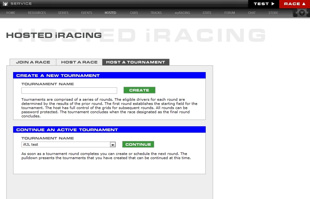Screen dimensions: 310x199
Task: Open the CARS menu
Action: tap(134, 13)
